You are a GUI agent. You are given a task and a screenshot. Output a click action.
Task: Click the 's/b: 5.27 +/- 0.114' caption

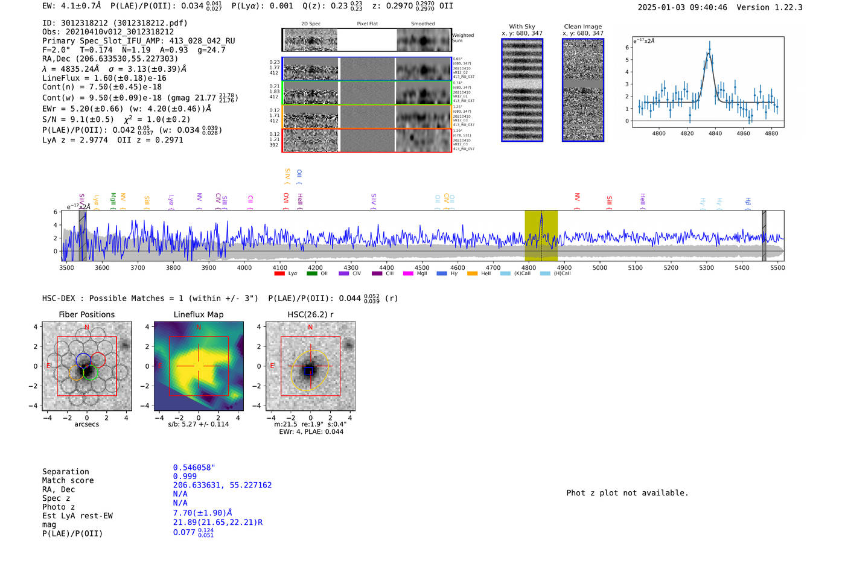[x=199, y=424]
